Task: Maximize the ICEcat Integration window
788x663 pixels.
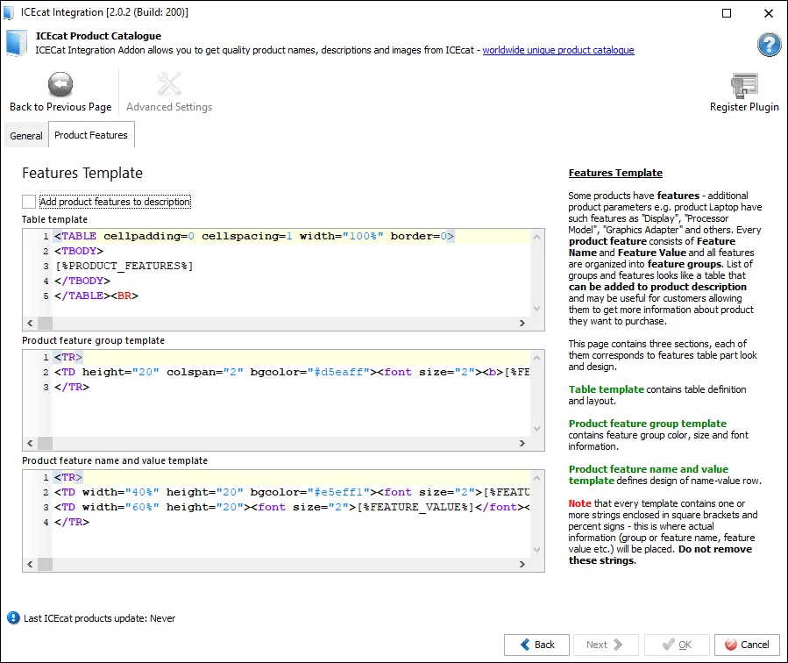Action: point(727,12)
